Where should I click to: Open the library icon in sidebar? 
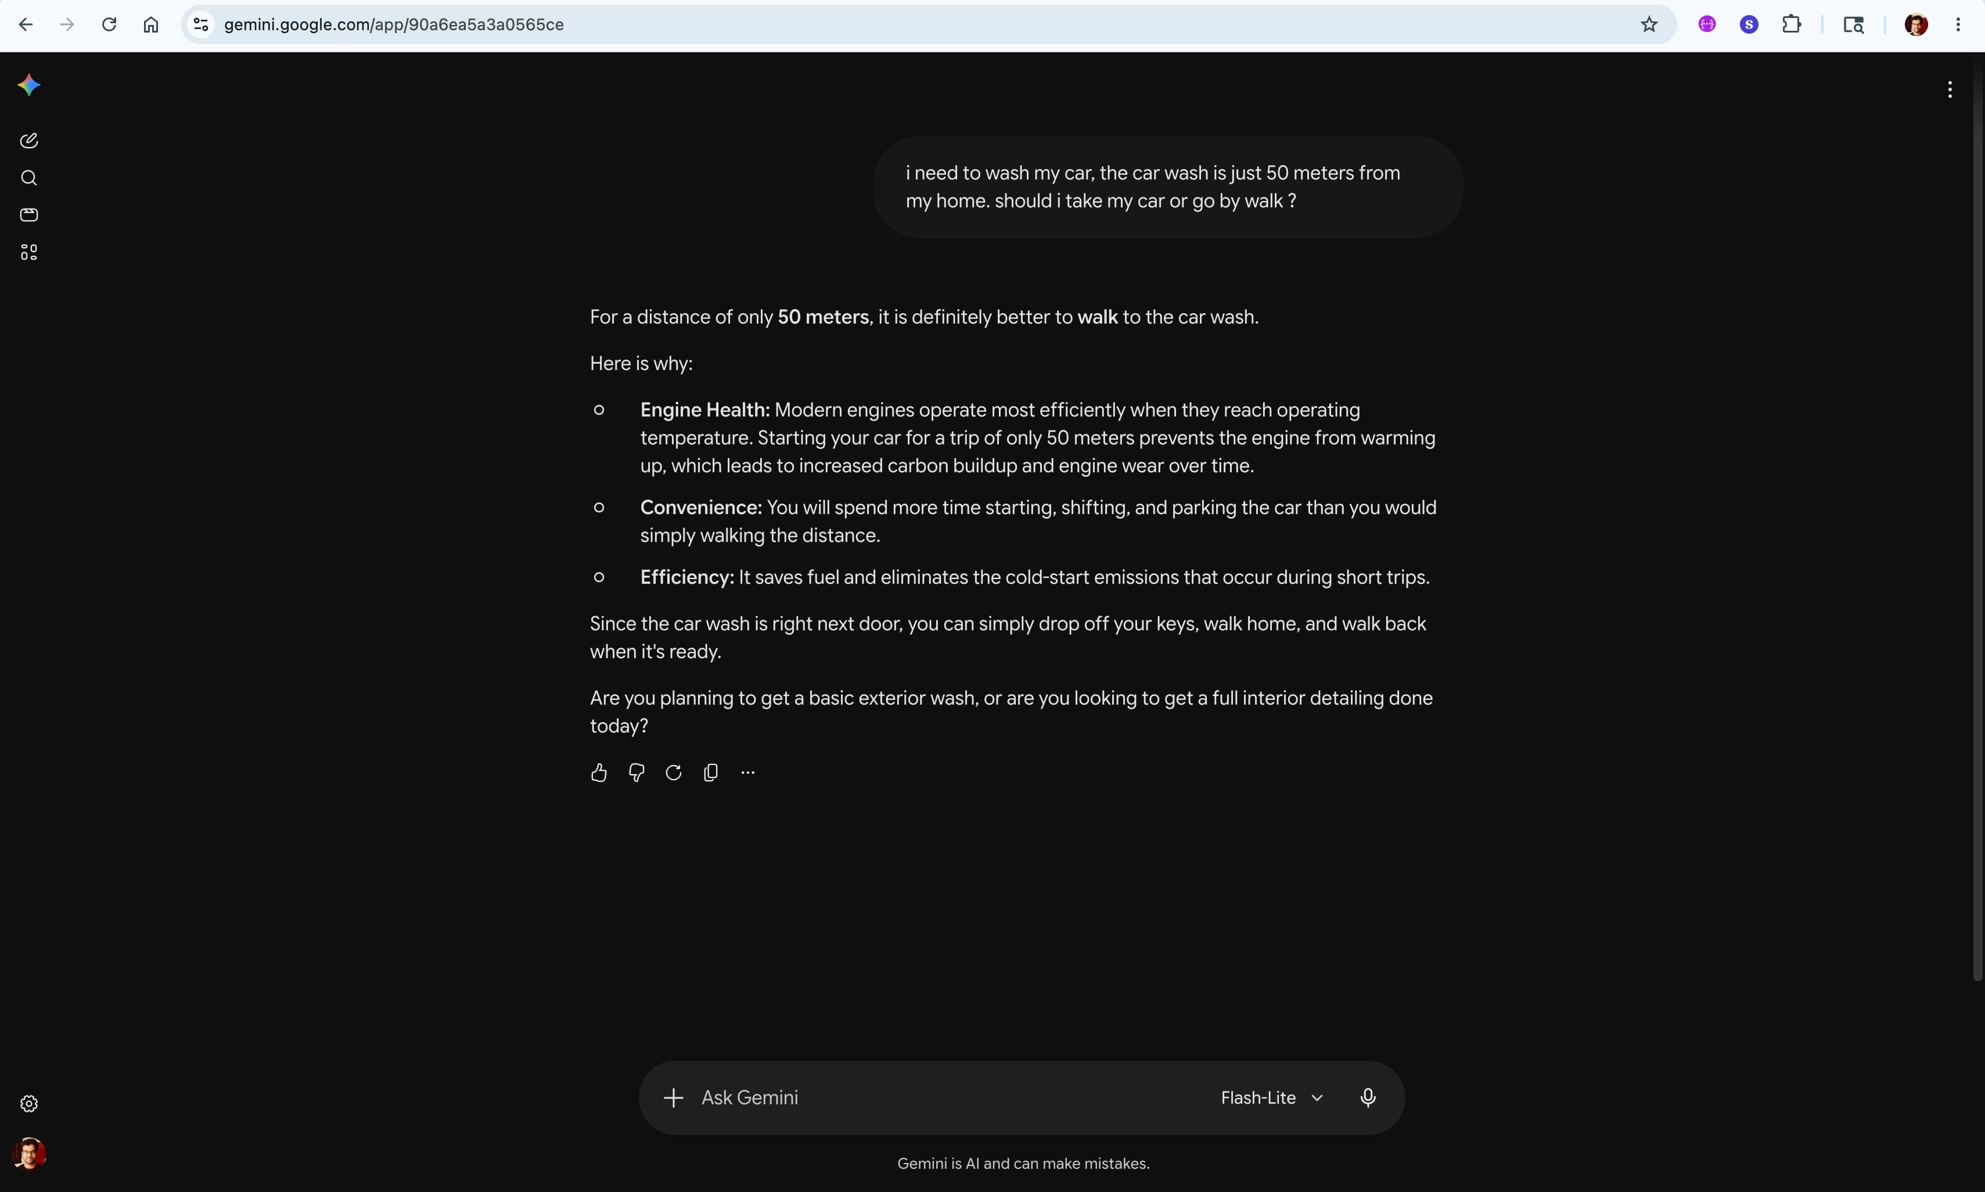pyautogui.click(x=29, y=214)
